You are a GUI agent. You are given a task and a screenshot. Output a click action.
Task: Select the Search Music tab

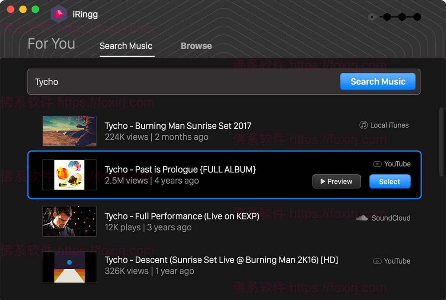point(126,46)
